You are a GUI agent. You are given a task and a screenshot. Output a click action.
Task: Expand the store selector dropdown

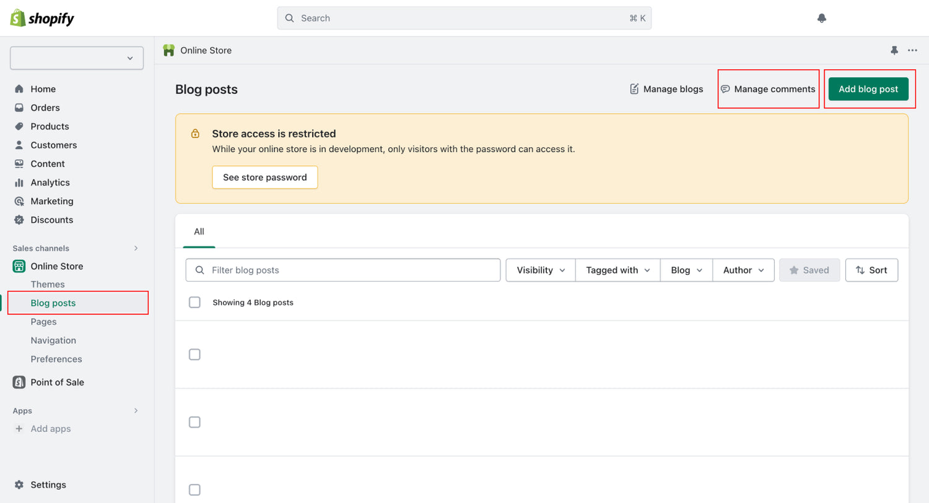click(x=77, y=58)
